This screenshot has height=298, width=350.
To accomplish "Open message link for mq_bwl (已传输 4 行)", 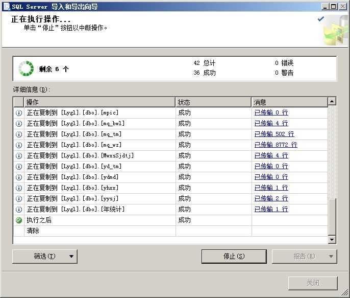I will (271, 123).
